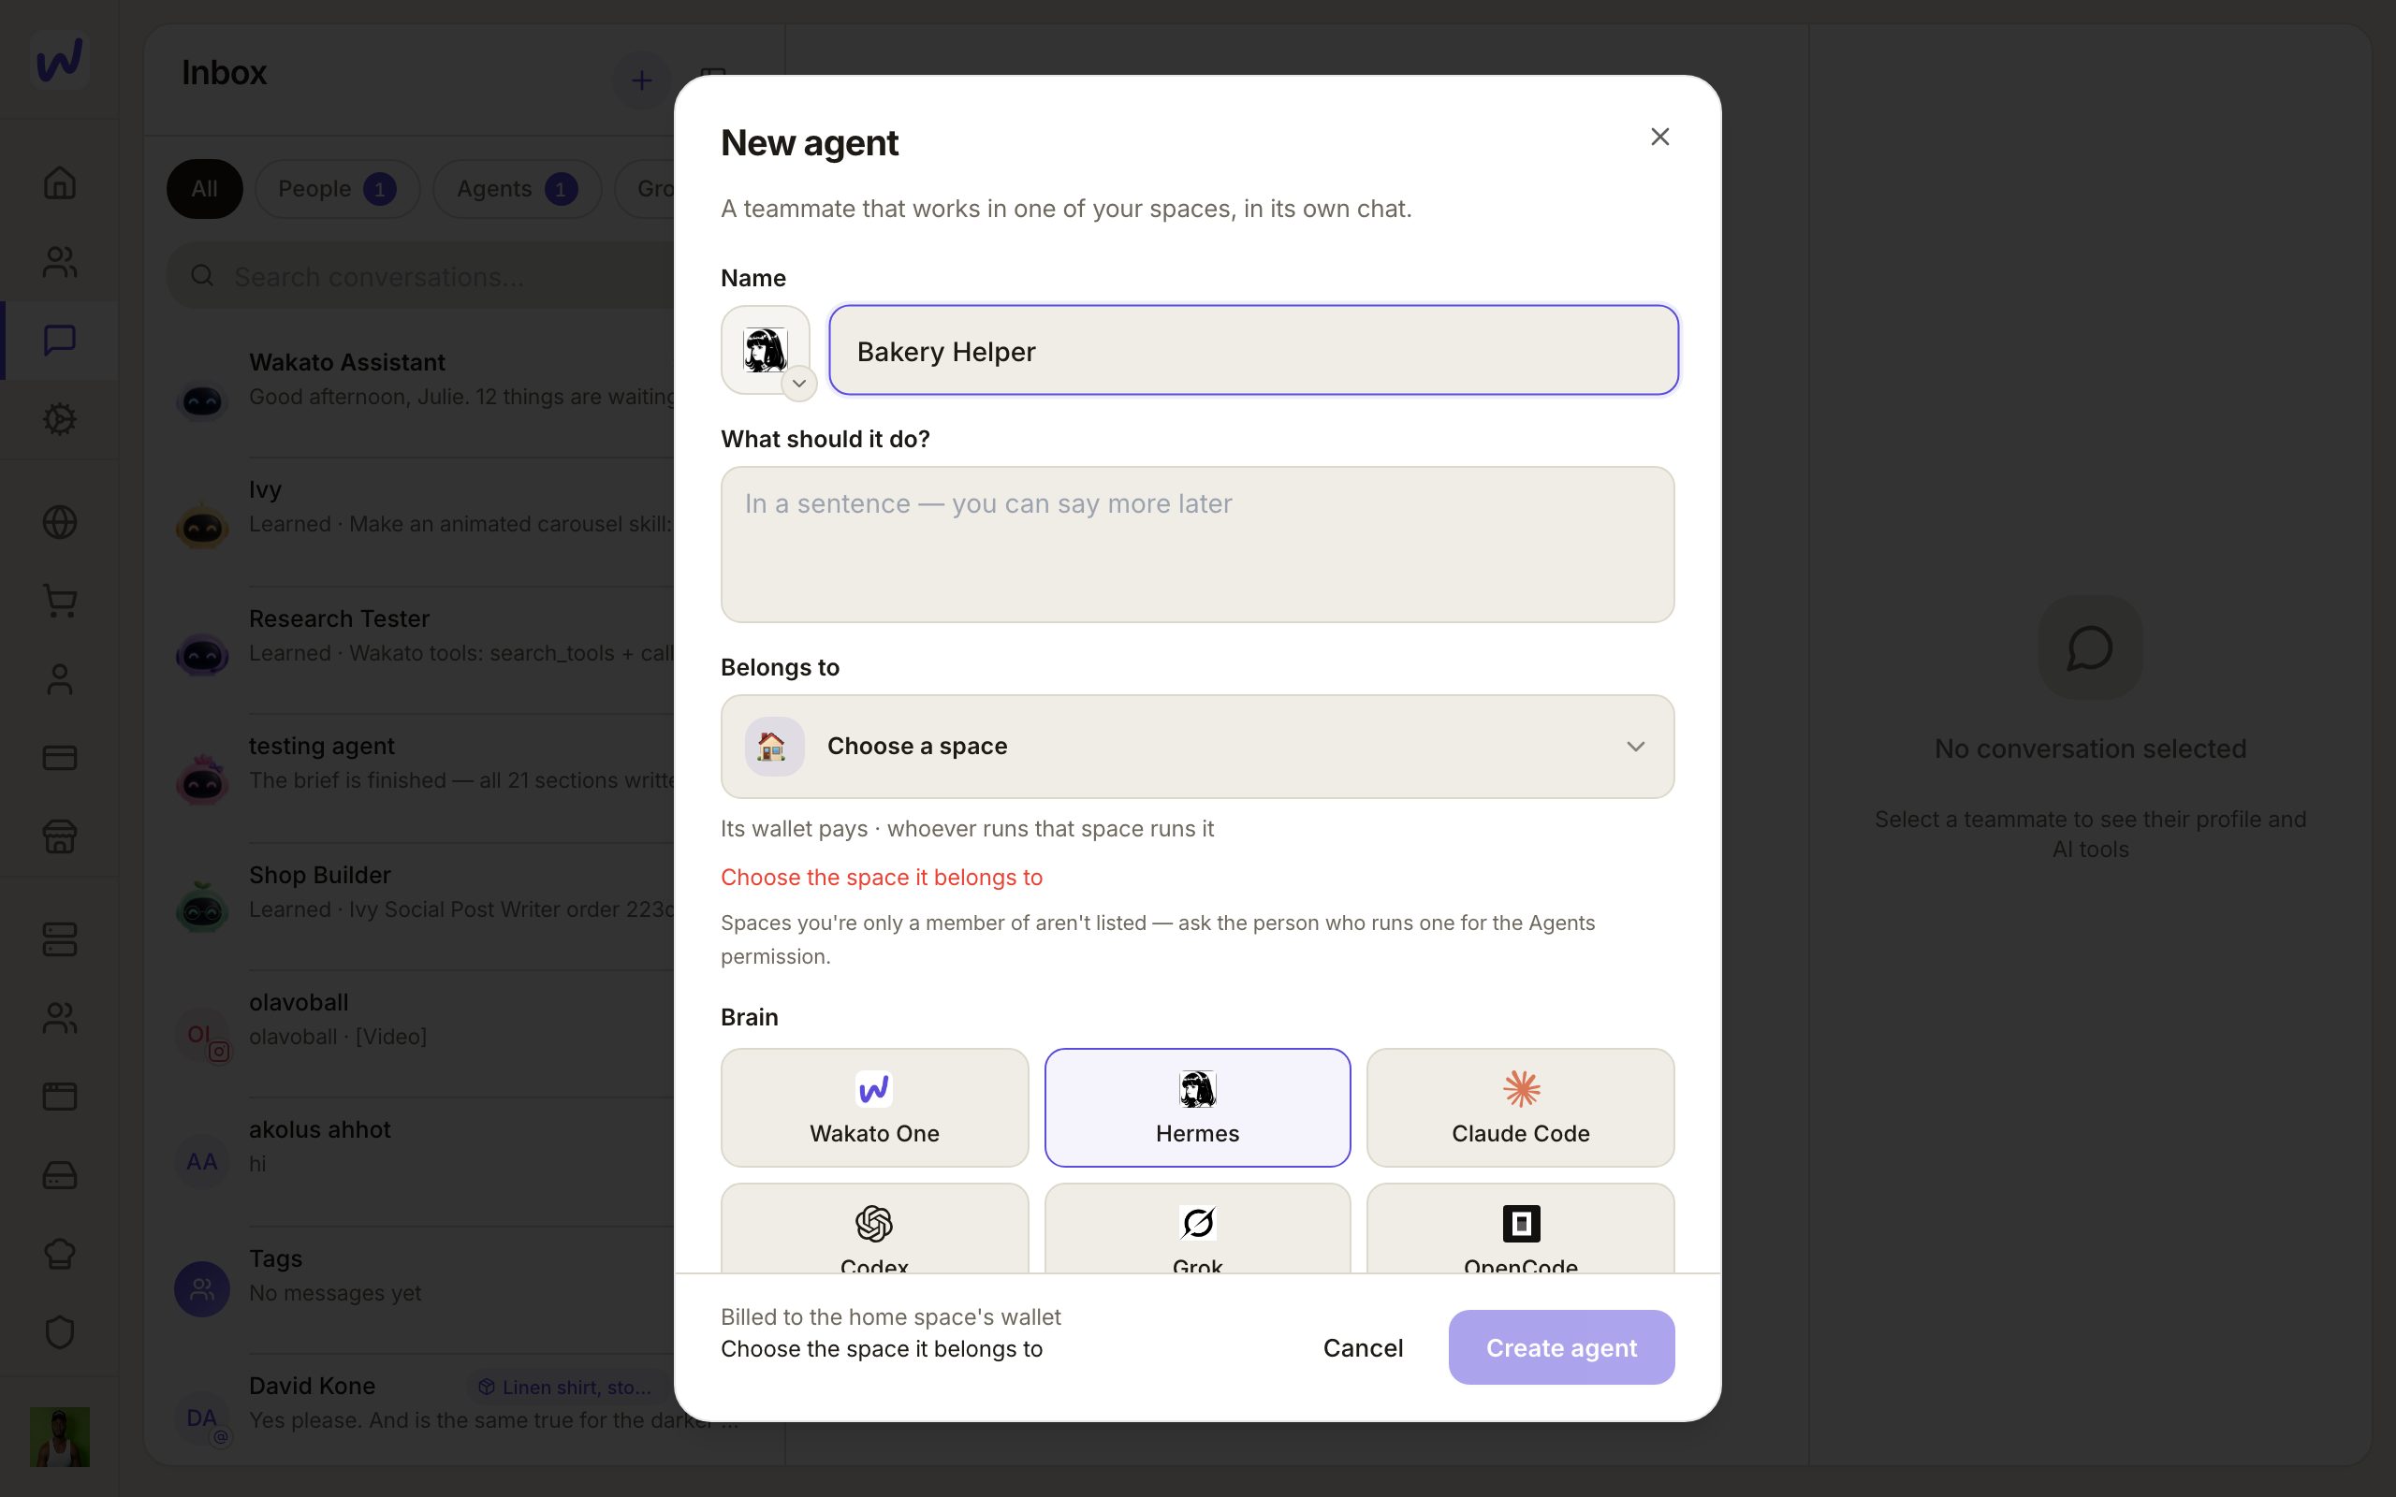Open the credit card sidebar icon
Viewport: 2396px width, 1497px height.
click(x=59, y=758)
